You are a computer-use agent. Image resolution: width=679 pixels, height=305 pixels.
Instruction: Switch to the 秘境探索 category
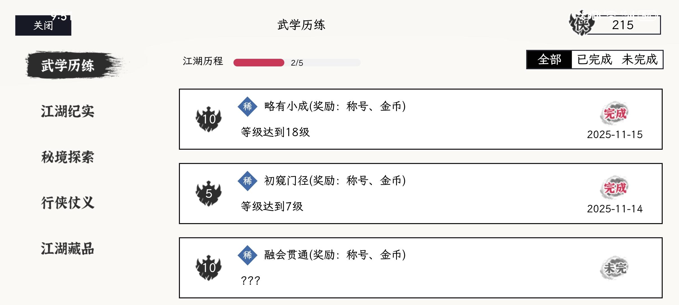[68, 157]
